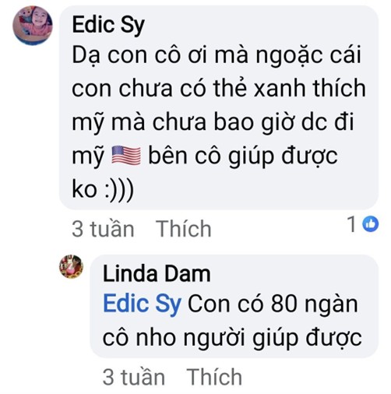This screenshot has width=391, height=394.
Task: Open Edic Sy name at top comment
Action: [108, 26]
